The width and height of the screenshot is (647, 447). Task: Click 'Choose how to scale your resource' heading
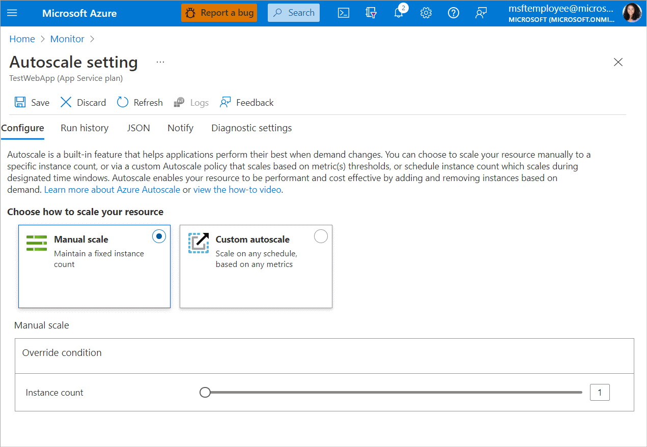86,212
